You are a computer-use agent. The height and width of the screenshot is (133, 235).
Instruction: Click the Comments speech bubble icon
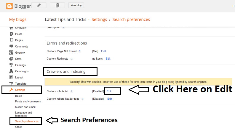pos(11,46)
